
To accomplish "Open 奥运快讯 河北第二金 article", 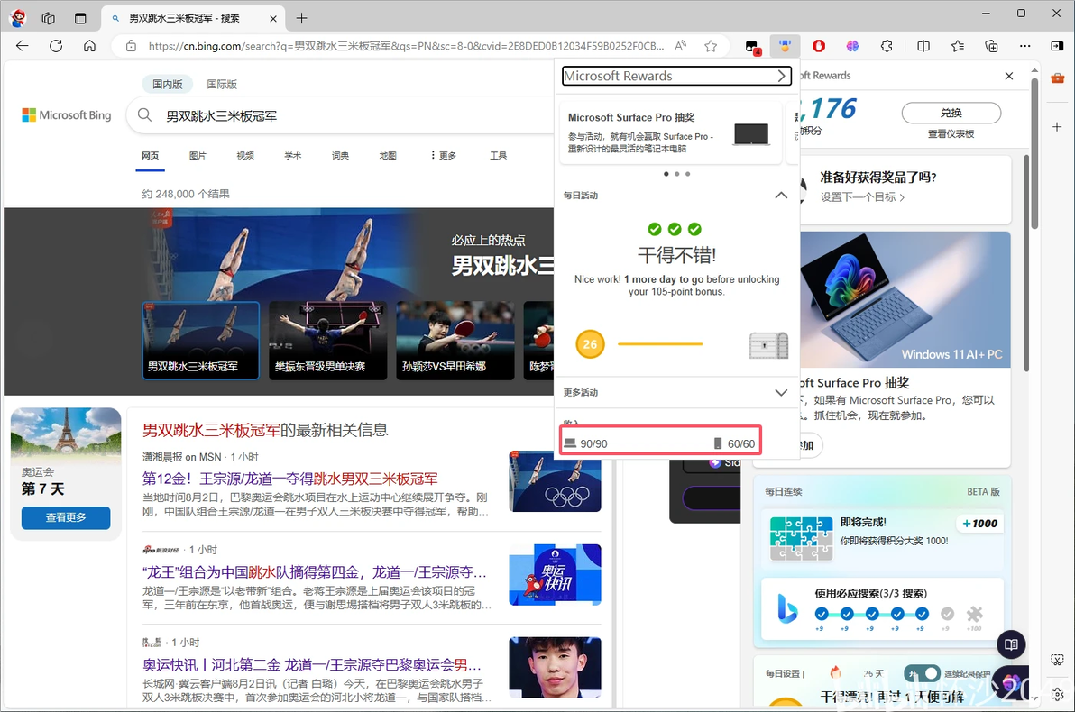I will tap(312, 665).
